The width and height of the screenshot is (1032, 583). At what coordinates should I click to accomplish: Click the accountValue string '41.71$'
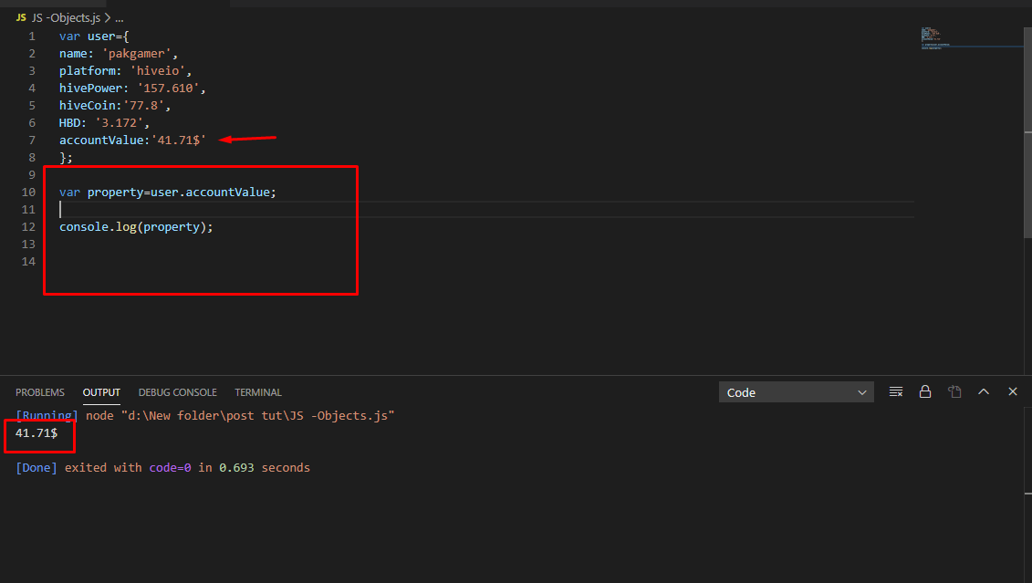click(178, 141)
